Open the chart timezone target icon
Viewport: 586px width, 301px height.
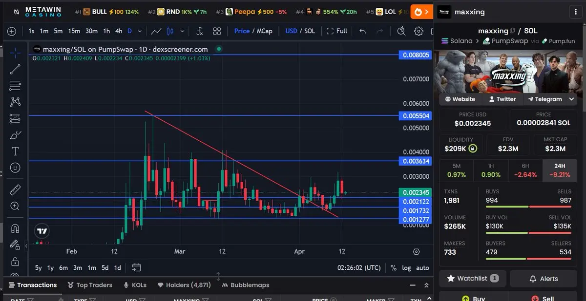pyautogui.click(x=416, y=252)
